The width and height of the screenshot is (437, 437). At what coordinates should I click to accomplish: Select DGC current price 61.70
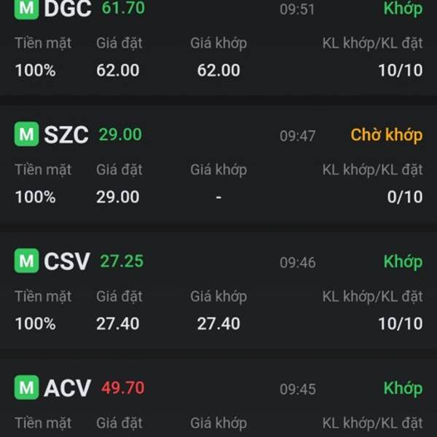(x=123, y=8)
